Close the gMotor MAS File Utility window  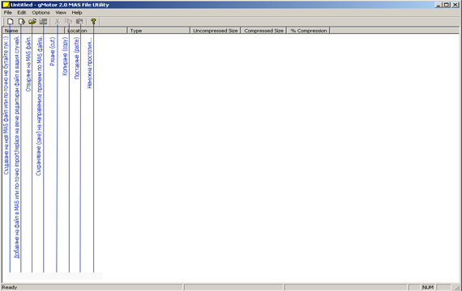[x=455, y=5]
